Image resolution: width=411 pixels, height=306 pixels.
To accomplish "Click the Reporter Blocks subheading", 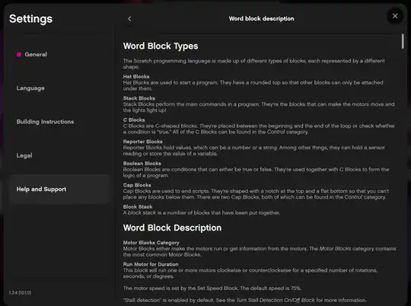I will coord(142,142).
